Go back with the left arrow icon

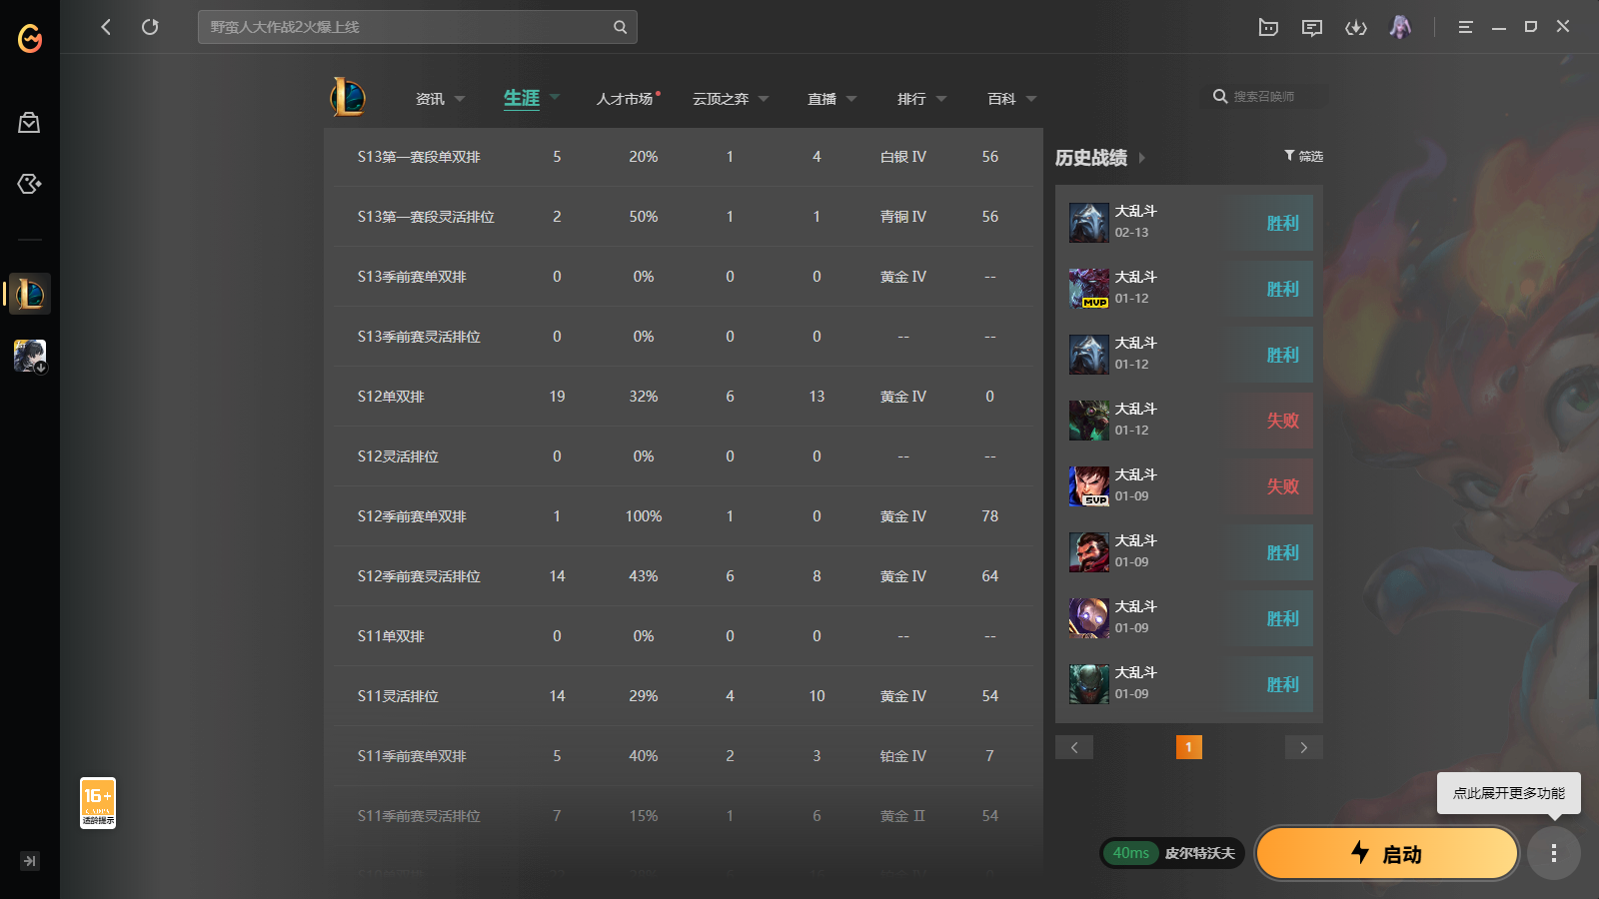(106, 27)
